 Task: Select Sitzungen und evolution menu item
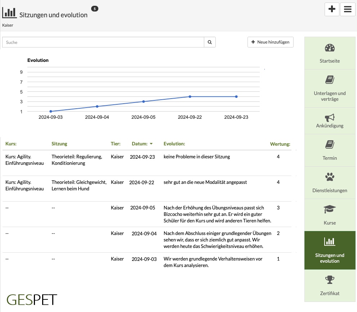click(x=330, y=250)
